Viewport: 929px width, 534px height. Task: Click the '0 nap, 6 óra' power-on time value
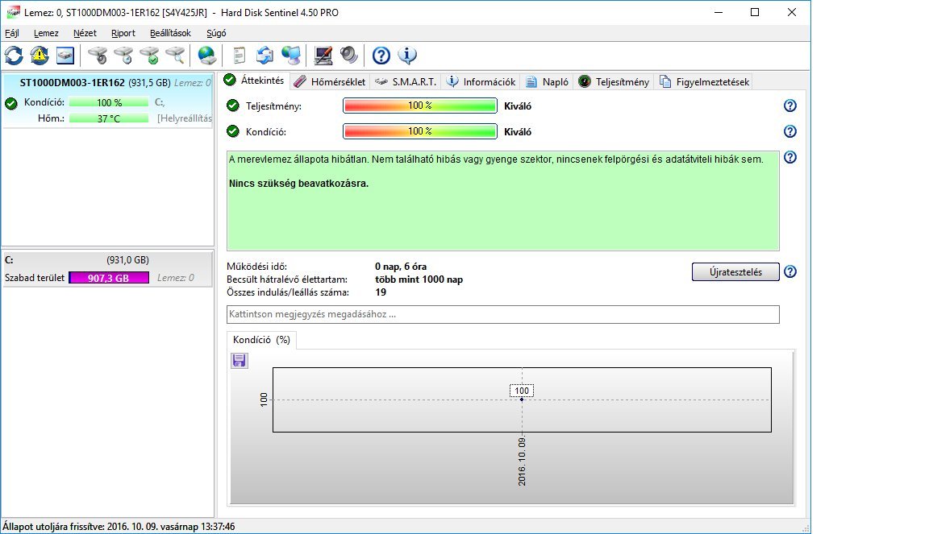pos(401,267)
